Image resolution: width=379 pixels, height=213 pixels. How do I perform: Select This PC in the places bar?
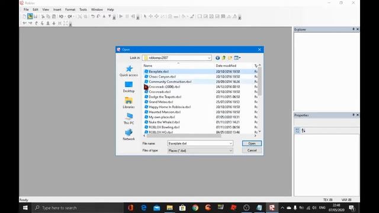[x=129, y=119]
